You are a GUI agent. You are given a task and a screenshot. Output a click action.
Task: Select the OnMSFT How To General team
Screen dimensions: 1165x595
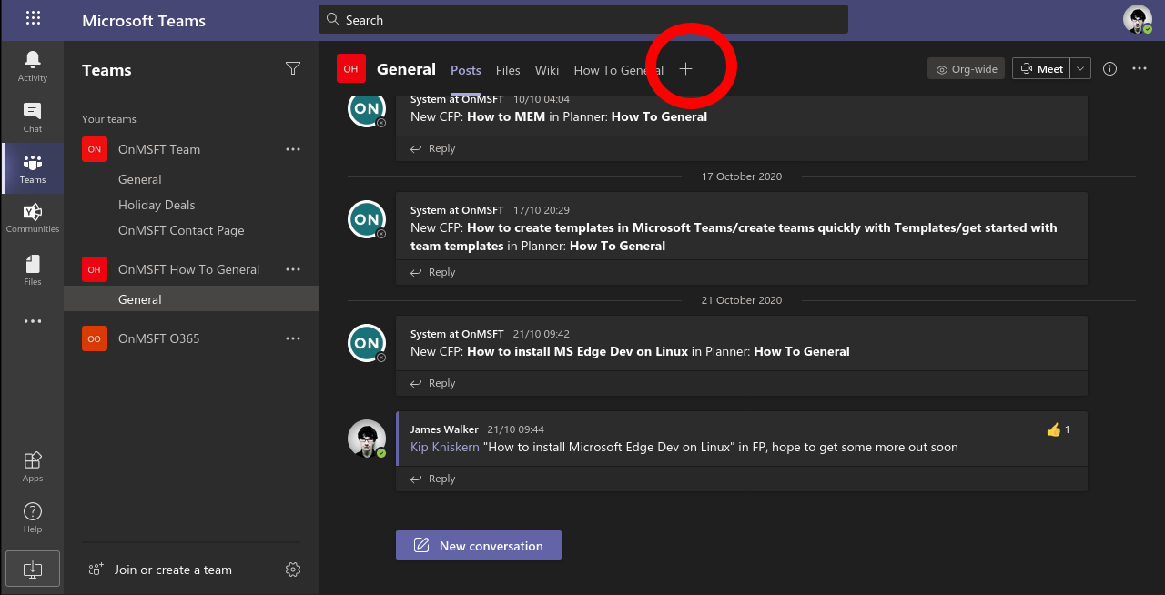pos(191,269)
